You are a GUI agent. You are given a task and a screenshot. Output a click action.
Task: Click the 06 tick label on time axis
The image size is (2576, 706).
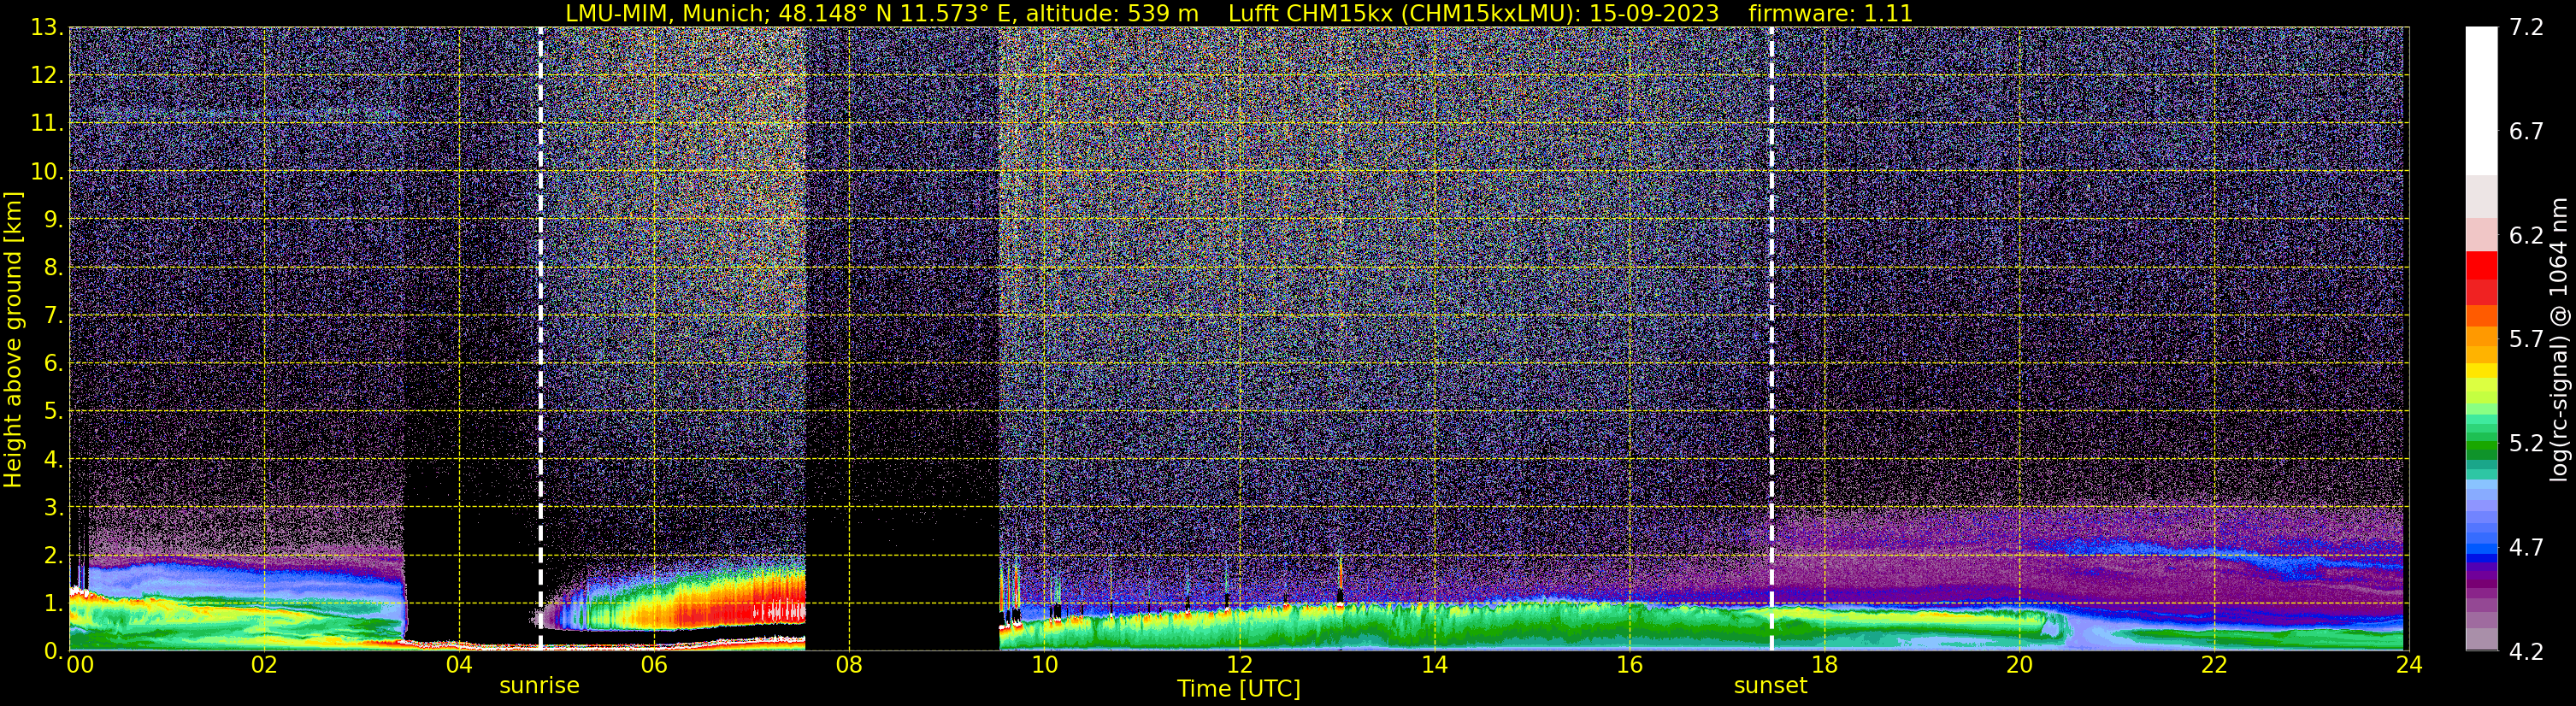(x=654, y=666)
